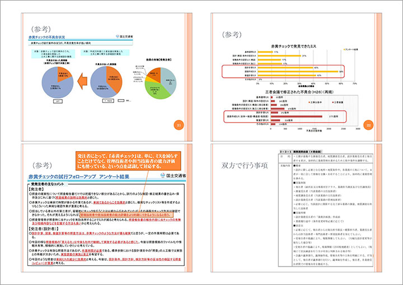Click the light-blue 対象 note above the left pie
The image size is (403, 285).
click(53, 54)
